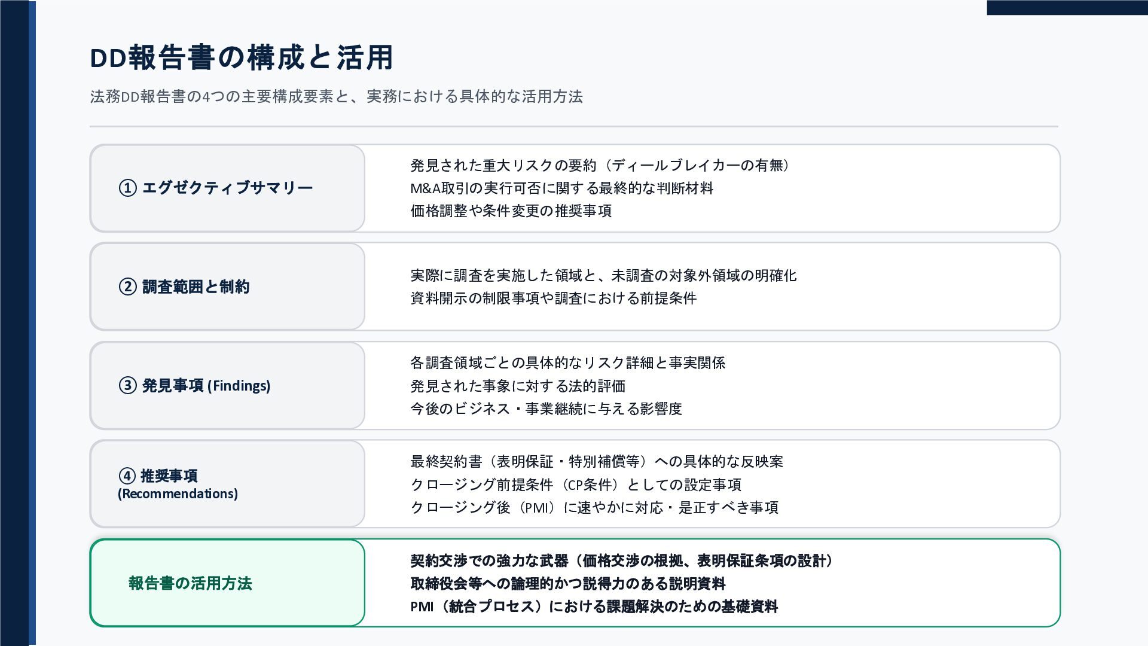Select the ② 調査範囲と制約 label box
The height and width of the screenshot is (646, 1148).
click(x=227, y=287)
